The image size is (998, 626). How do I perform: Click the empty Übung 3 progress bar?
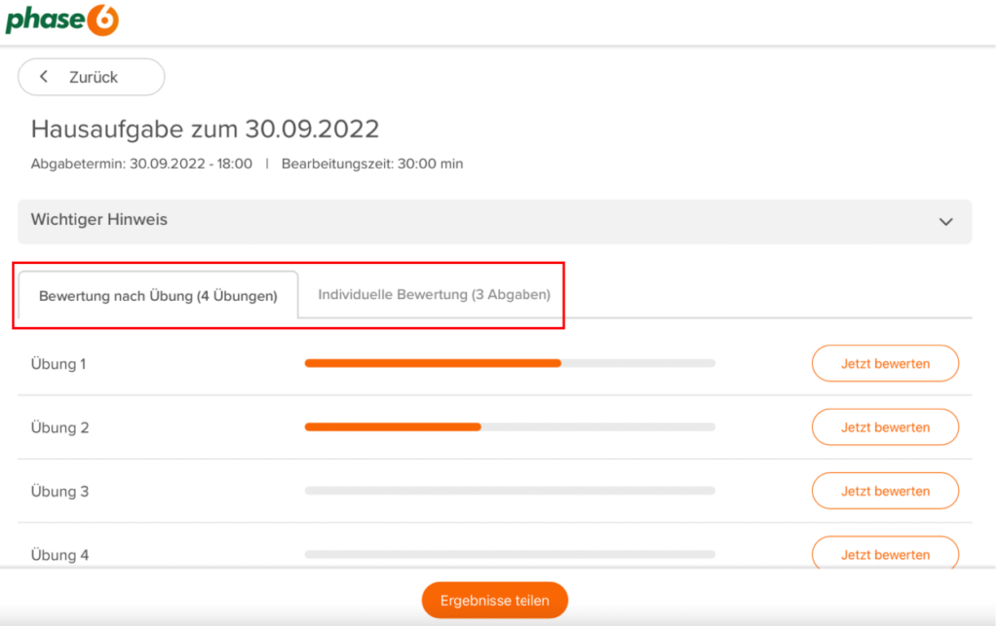510,491
